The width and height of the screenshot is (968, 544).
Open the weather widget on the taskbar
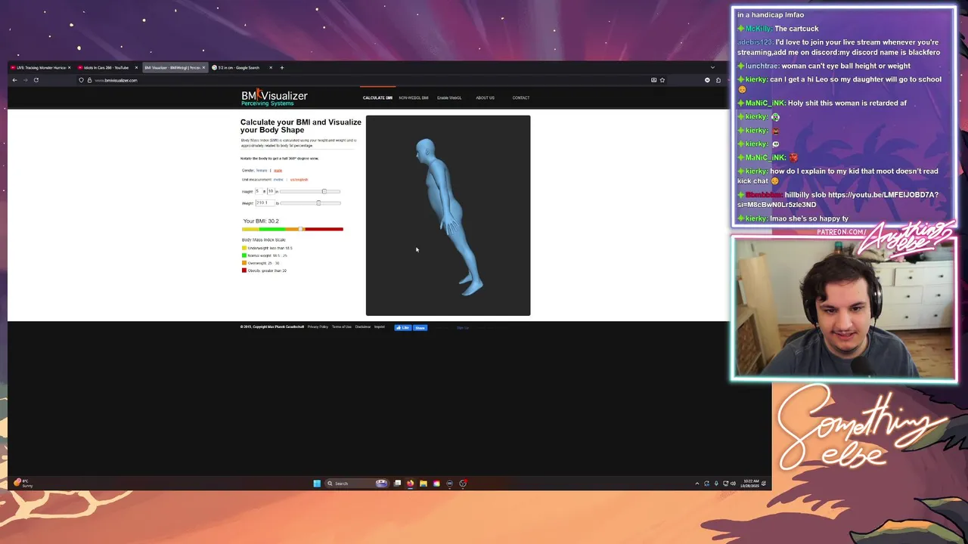click(23, 483)
